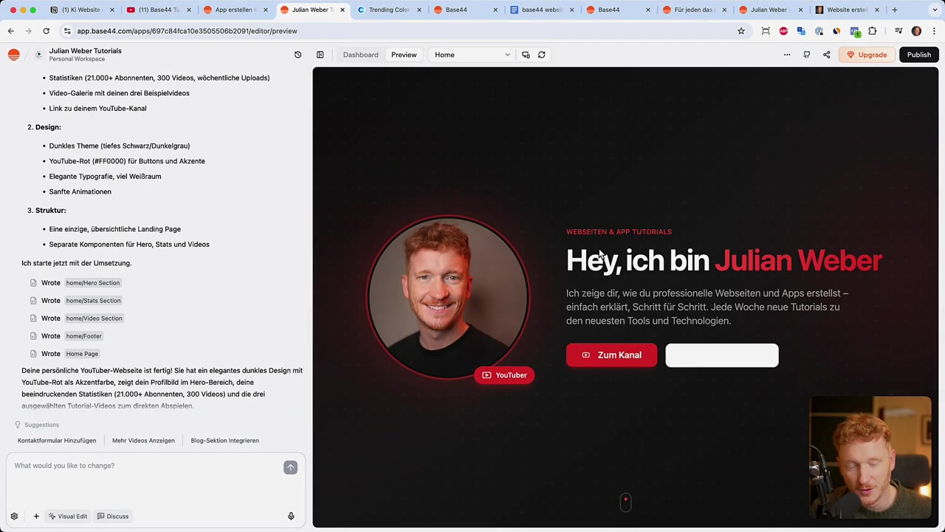Image resolution: width=945 pixels, height=532 pixels.
Task: Open the three-dots more options menu
Action: tap(787, 55)
